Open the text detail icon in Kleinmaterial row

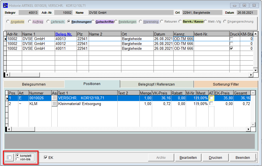pos(54,104)
